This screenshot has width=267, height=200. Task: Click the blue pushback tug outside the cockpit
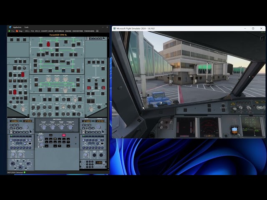(159, 99)
